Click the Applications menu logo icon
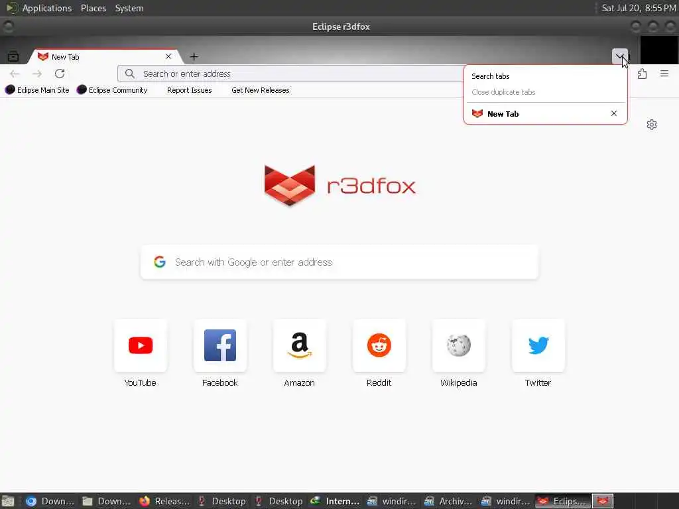This screenshot has width=679, height=509. pos(13,8)
